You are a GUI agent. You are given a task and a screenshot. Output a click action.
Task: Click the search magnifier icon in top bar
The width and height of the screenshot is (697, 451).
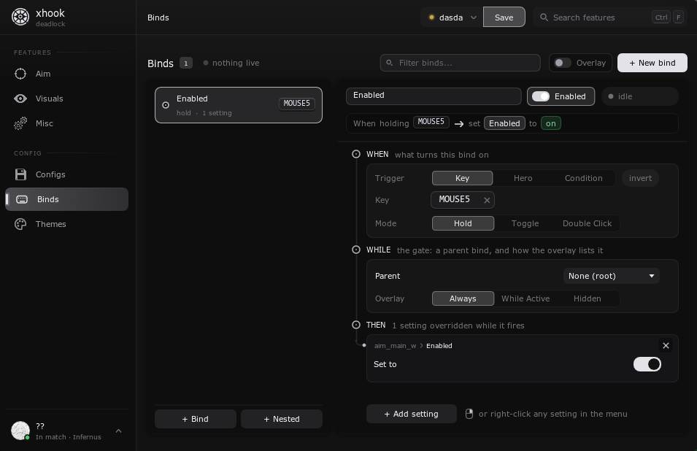(x=544, y=18)
